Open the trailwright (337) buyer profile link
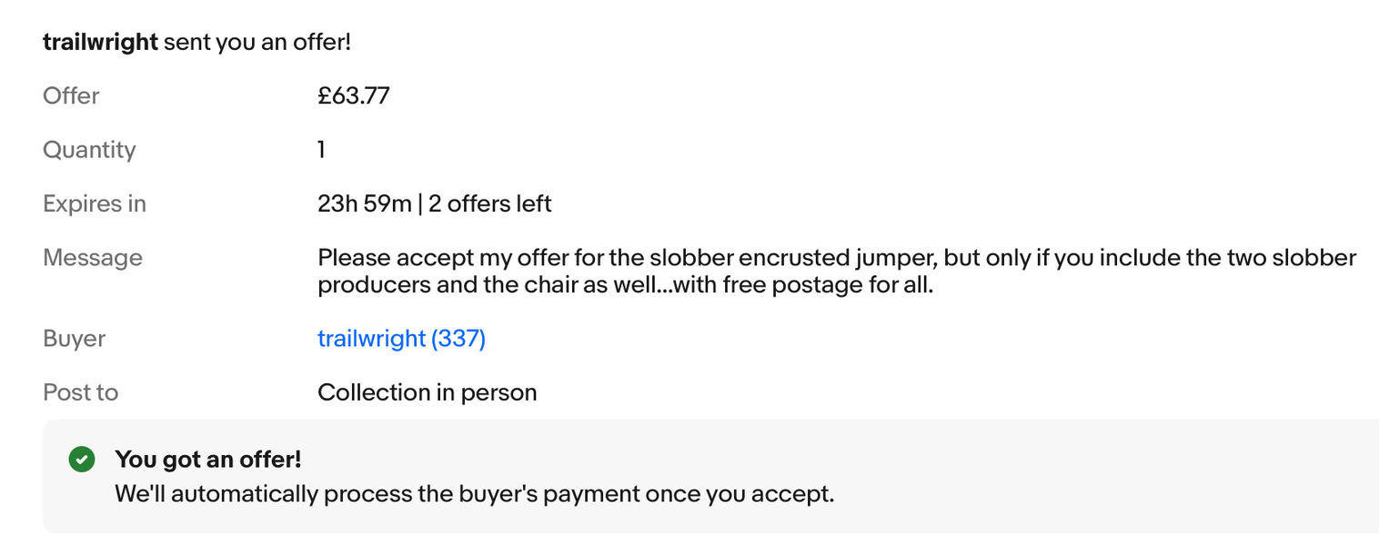1379x545 pixels. point(401,339)
